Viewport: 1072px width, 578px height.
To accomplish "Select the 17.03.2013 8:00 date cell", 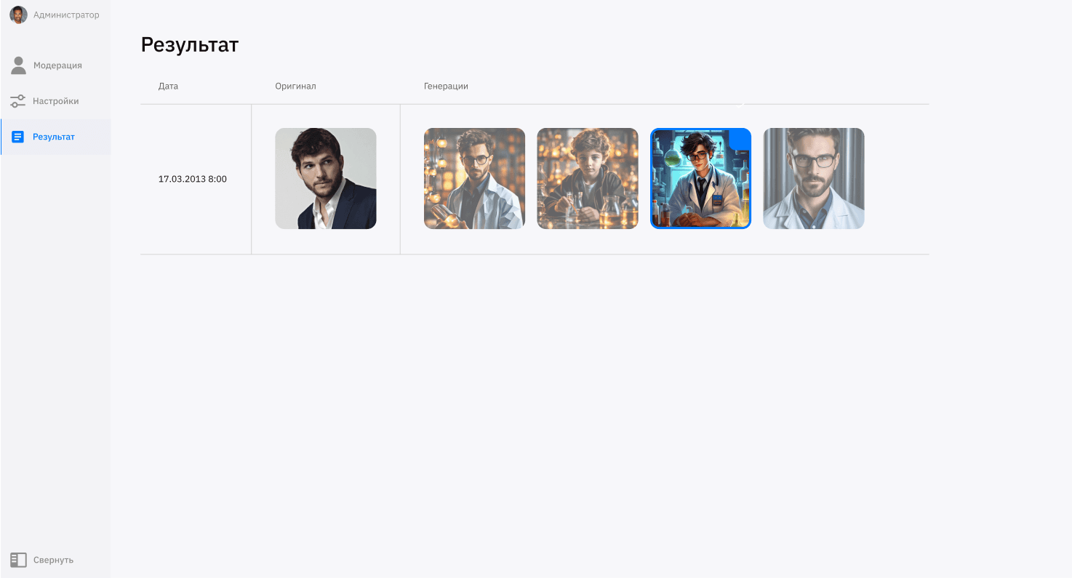I will click(x=193, y=179).
